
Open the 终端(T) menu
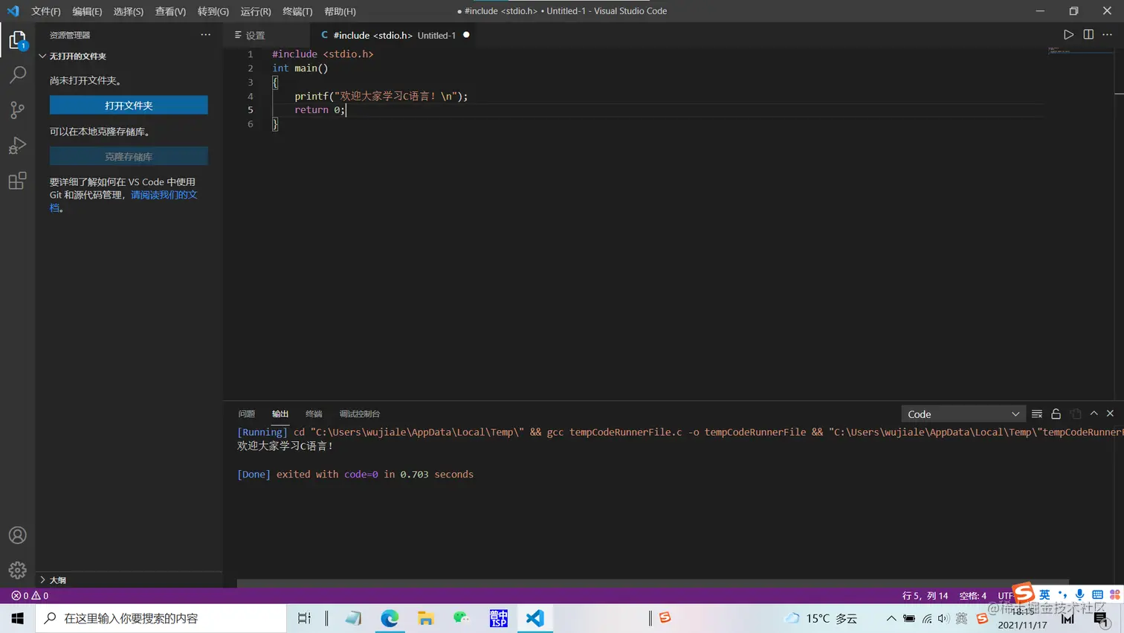[x=297, y=11]
